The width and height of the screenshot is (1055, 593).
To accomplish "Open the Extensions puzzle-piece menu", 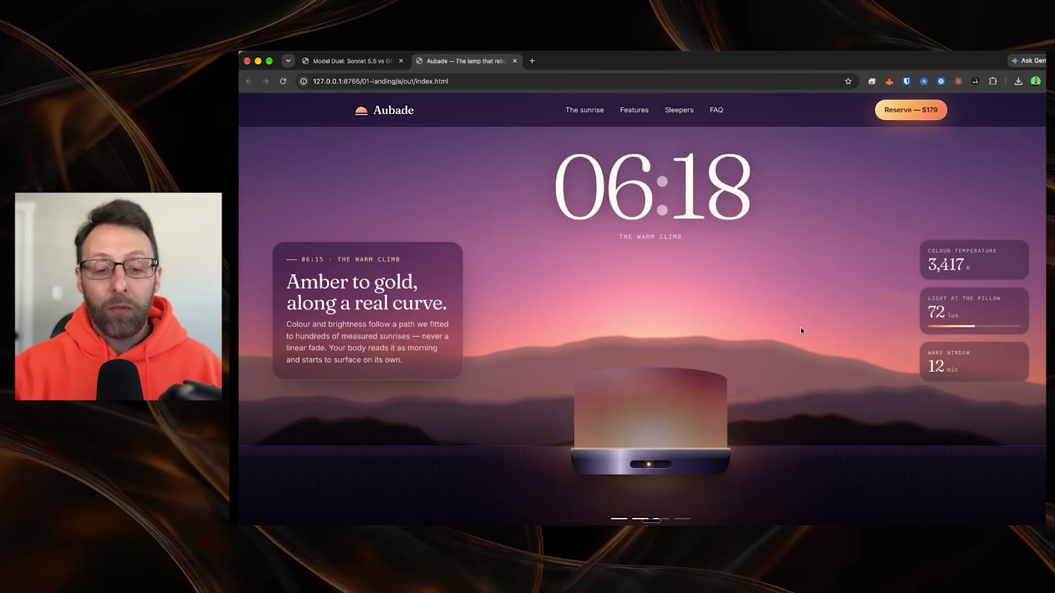I will [992, 81].
